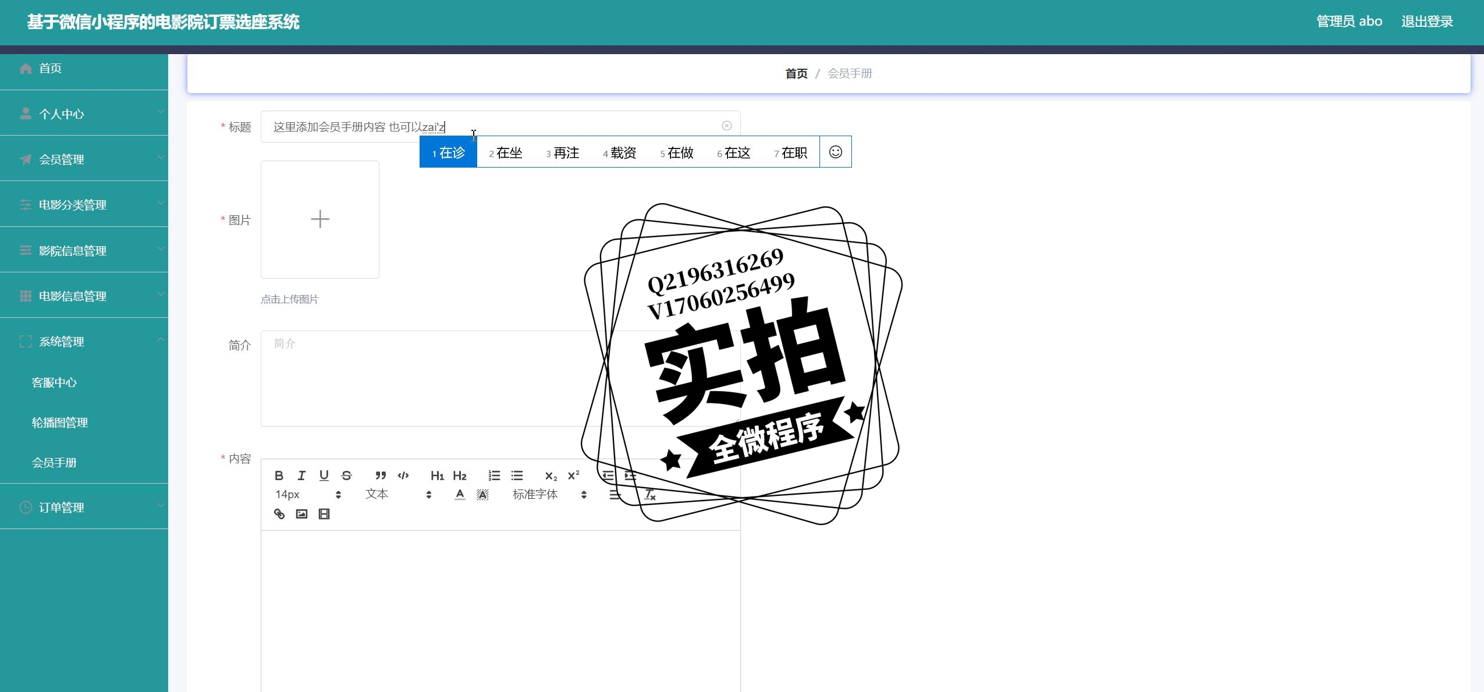Clear text formatting in editor

click(649, 494)
